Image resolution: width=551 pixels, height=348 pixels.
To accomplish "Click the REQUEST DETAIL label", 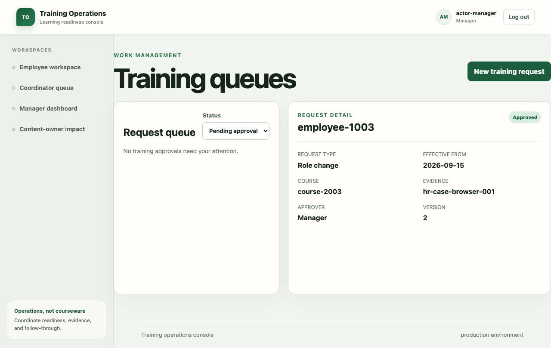I will [325, 115].
